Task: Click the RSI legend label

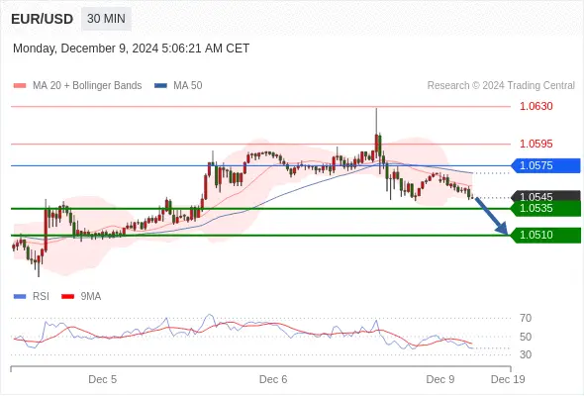Action: point(41,297)
